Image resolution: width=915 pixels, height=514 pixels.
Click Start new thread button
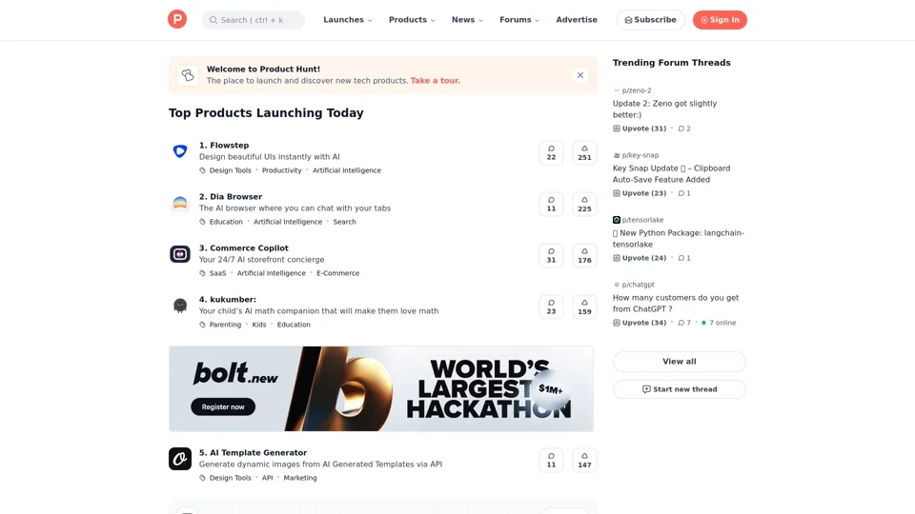pos(680,389)
